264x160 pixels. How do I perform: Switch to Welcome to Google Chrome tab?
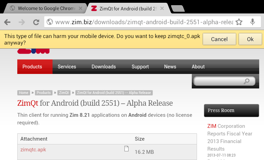(x=43, y=8)
